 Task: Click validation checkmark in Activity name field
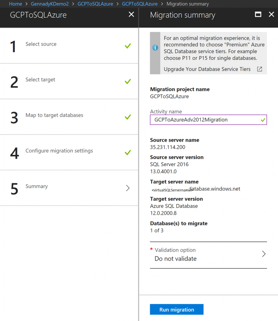263,120
